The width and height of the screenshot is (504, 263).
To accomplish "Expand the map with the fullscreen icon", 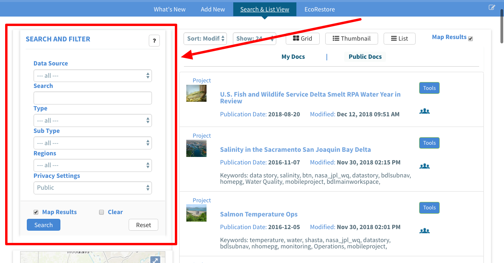I will click(x=155, y=260).
